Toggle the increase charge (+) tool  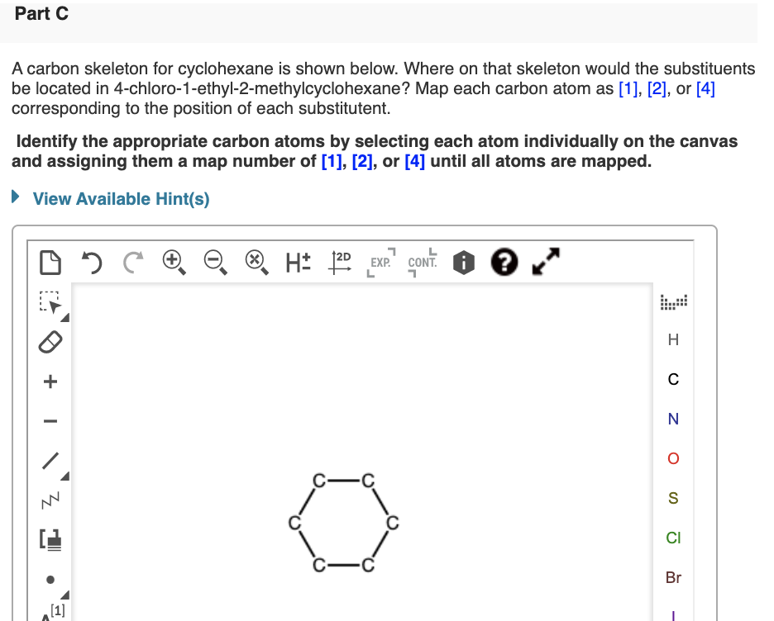50,382
